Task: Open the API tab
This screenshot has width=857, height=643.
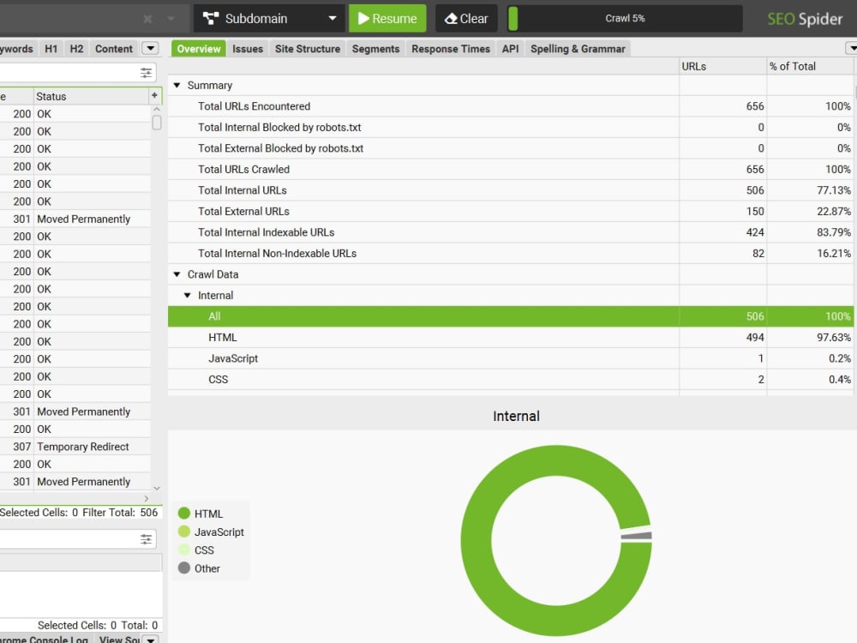Action: (510, 49)
